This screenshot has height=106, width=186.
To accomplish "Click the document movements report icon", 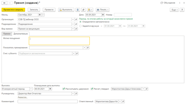I will [78, 10].
